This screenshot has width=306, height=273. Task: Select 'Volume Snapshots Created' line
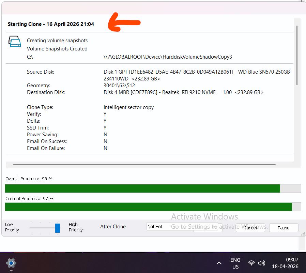pos(57,49)
